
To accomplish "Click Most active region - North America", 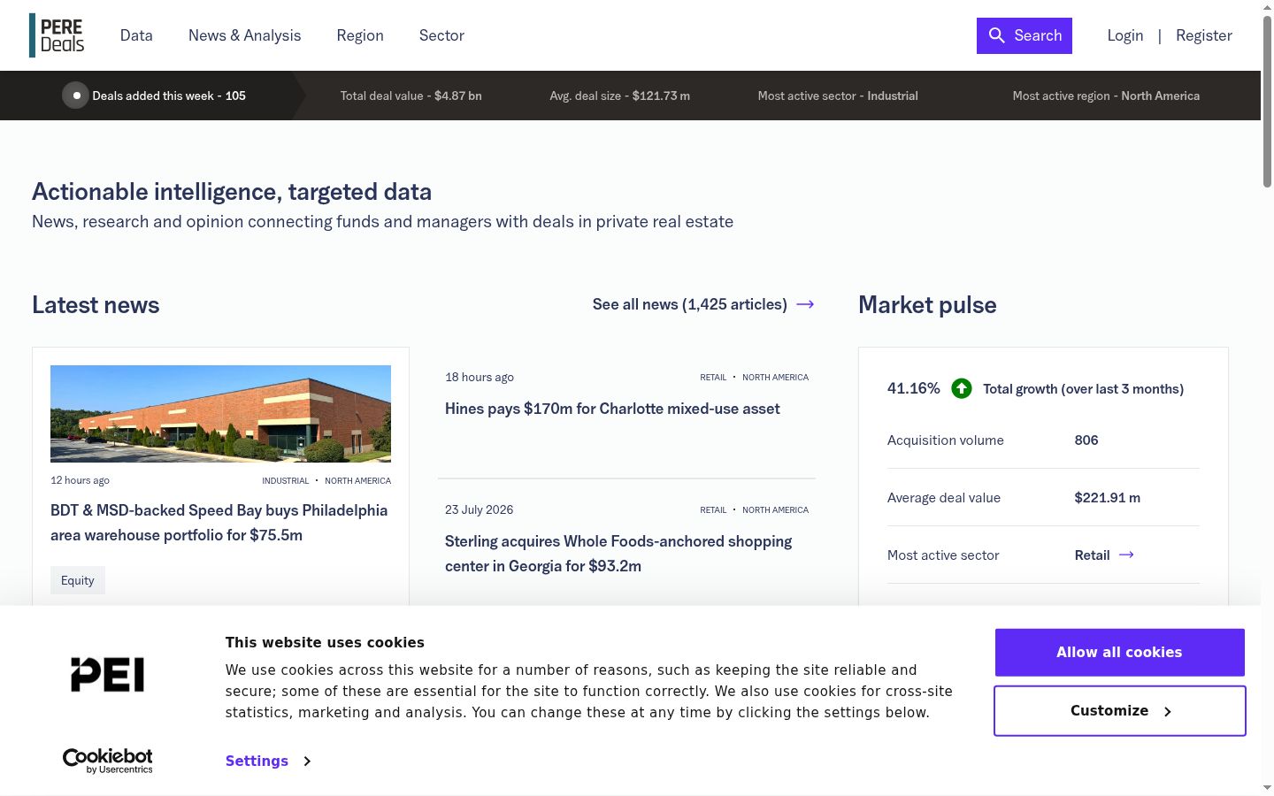I will (x=1106, y=96).
